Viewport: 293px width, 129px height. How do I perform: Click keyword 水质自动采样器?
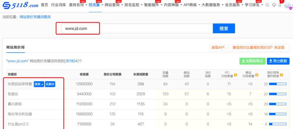20,84
